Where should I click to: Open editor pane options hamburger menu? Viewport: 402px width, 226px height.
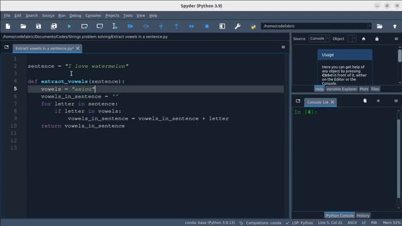283,47
